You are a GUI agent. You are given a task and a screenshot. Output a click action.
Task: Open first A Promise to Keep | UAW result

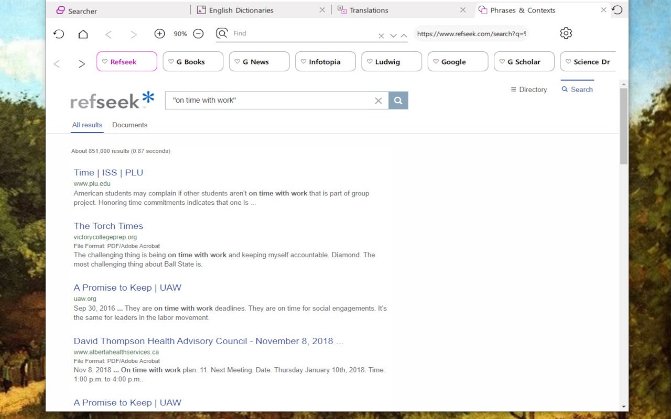[127, 288]
